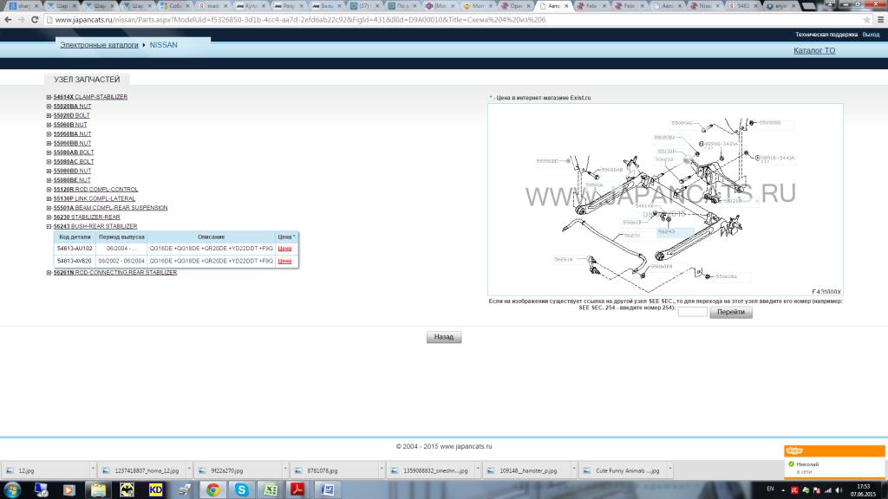This screenshot has width=888, height=499.
Task: Open the Windows Start menu
Action: pyautogui.click(x=12, y=489)
